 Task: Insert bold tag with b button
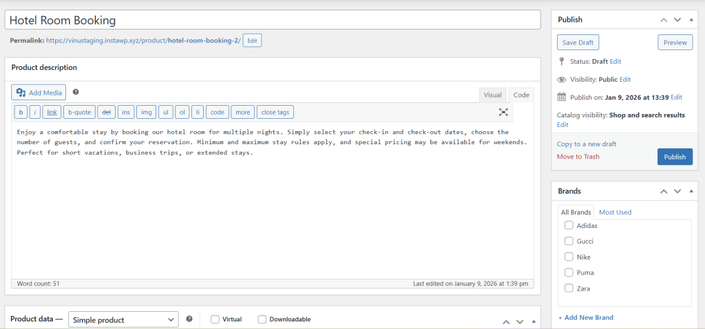[x=21, y=112]
